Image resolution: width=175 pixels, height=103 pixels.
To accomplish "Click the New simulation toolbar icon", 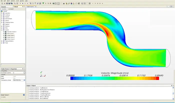I will point(2,3).
